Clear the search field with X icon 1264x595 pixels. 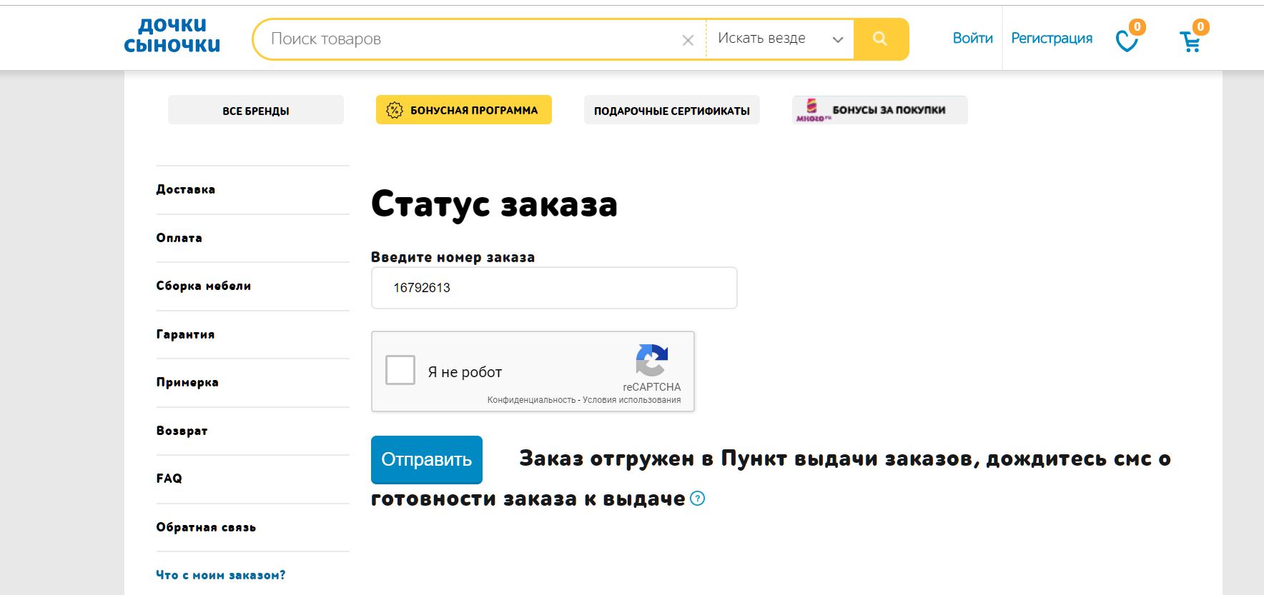pos(688,41)
